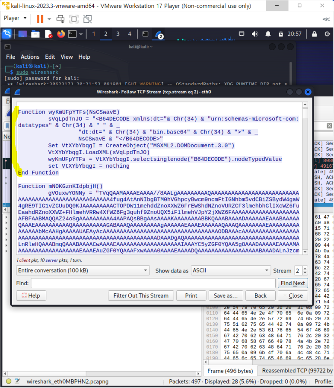Viewport: 334px width, 388px height.
Task: Click the terminal window icon in its titlebar
Action: coord(8,47)
